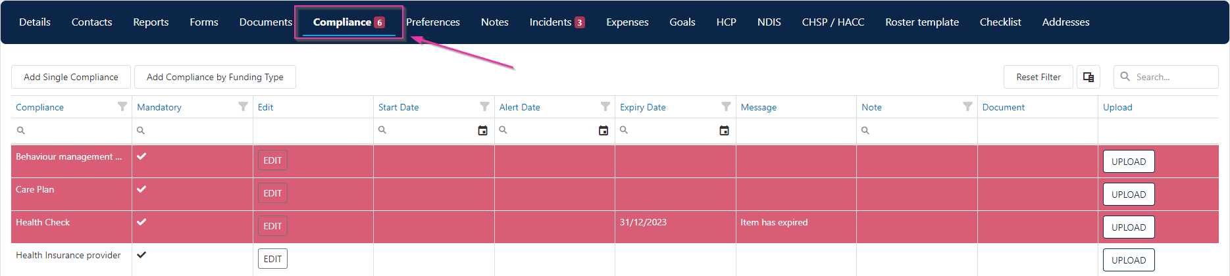The width and height of the screenshot is (1230, 276).
Task: Upload document for Health Insurance provider
Action: point(1129,260)
